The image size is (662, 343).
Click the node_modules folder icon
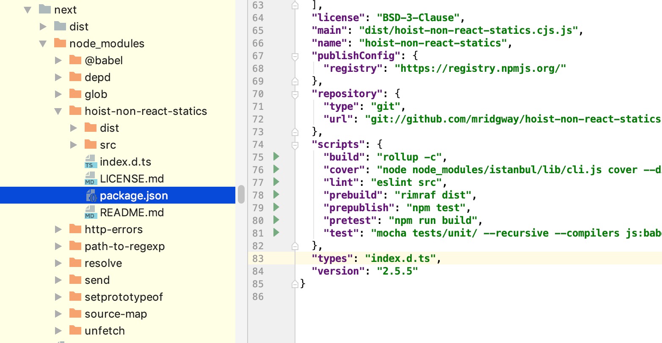(x=61, y=44)
